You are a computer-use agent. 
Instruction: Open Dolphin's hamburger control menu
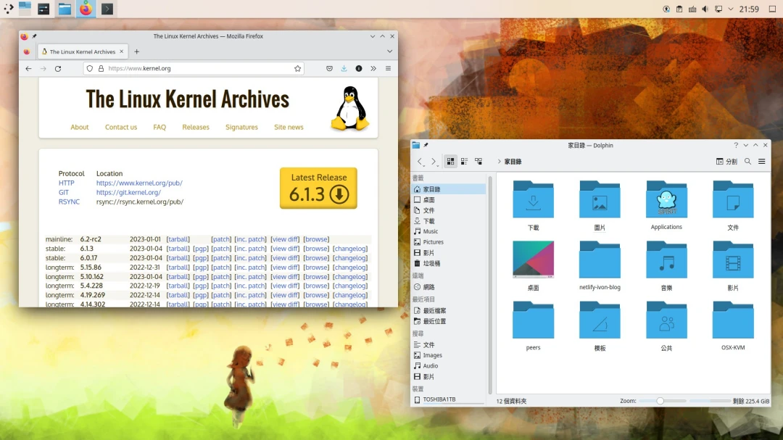coord(761,161)
